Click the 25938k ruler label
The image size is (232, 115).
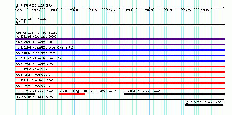click(18, 10)
